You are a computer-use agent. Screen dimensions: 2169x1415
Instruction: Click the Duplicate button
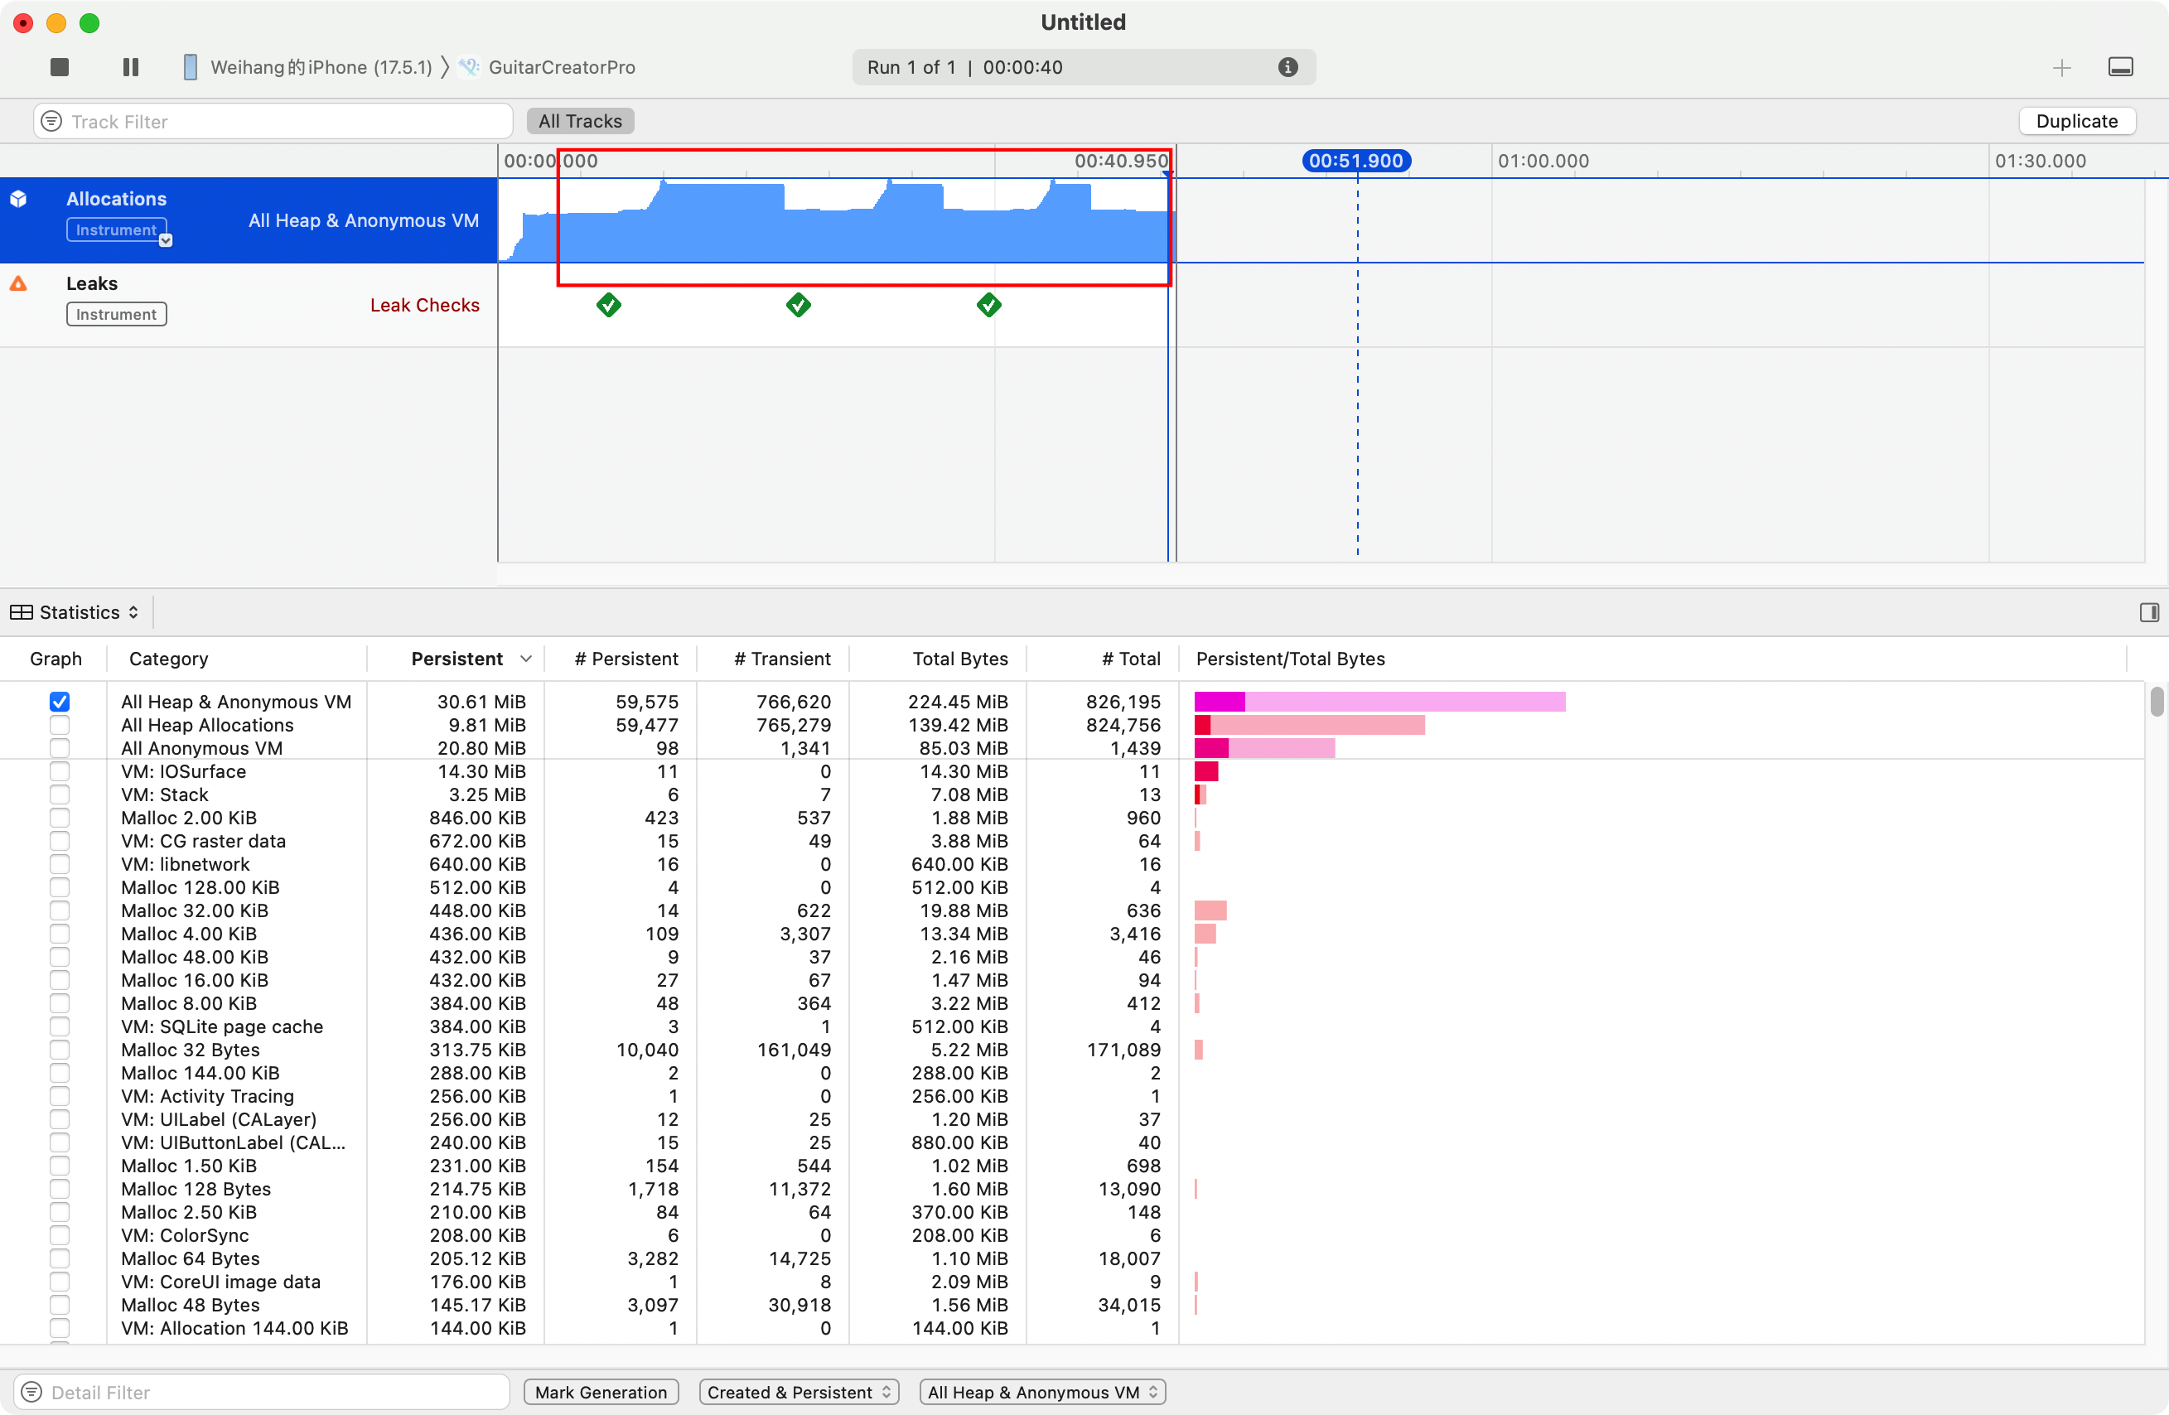click(2076, 121)
